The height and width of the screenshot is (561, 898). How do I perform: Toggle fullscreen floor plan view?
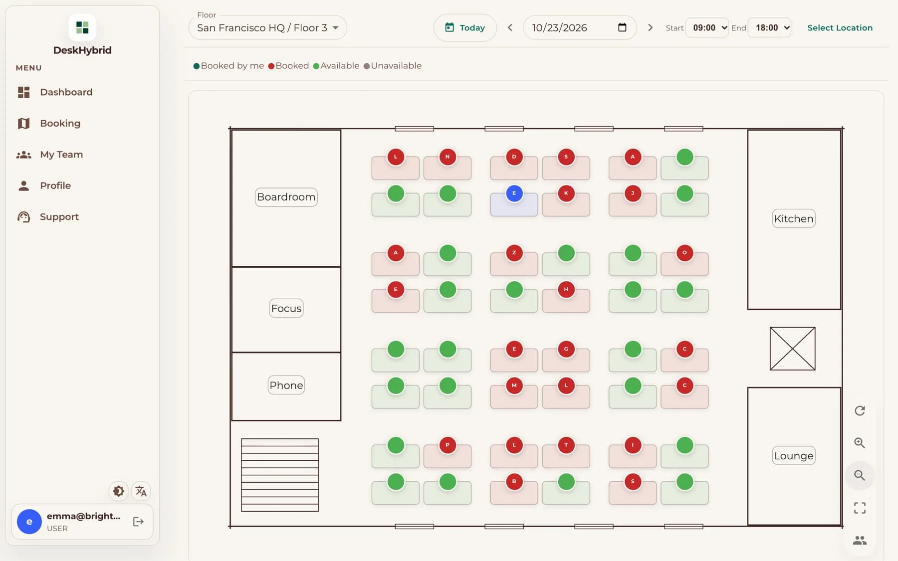860,508
